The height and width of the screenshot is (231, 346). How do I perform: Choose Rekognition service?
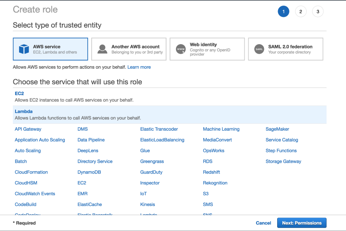[x=215, y=183]
